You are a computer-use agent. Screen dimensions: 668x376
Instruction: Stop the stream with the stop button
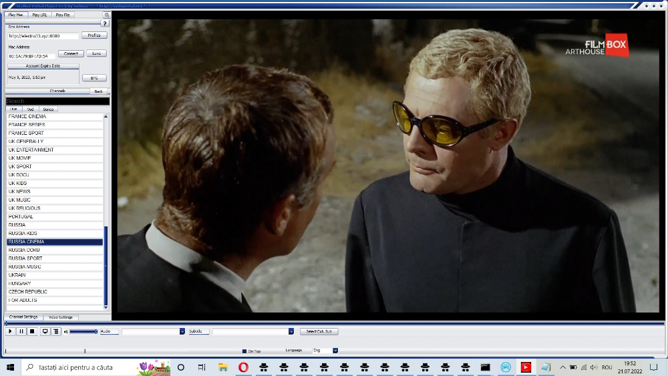[x=32, y=331]
